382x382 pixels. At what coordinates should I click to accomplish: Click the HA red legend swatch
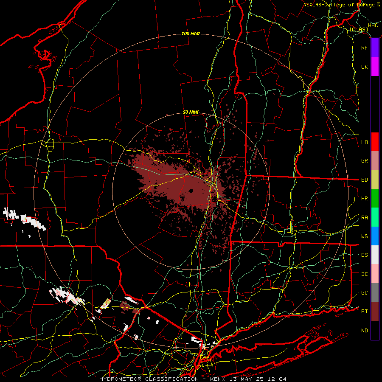[375, 142]
